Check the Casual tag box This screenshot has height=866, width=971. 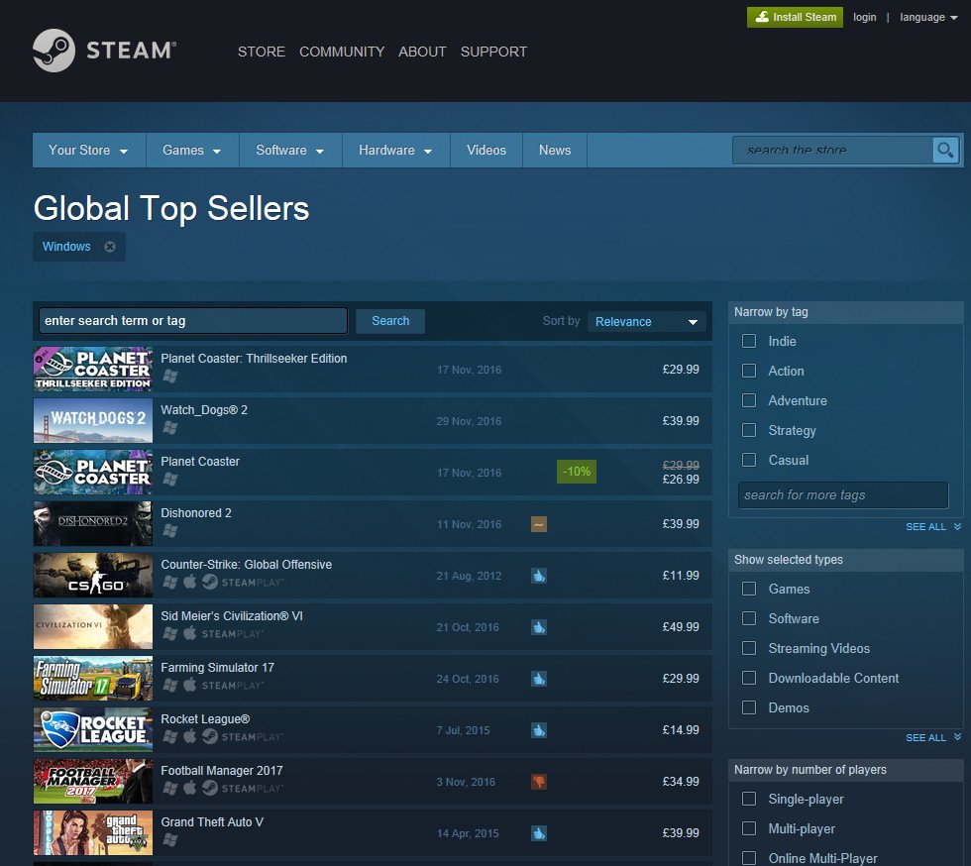coord(749,460)
